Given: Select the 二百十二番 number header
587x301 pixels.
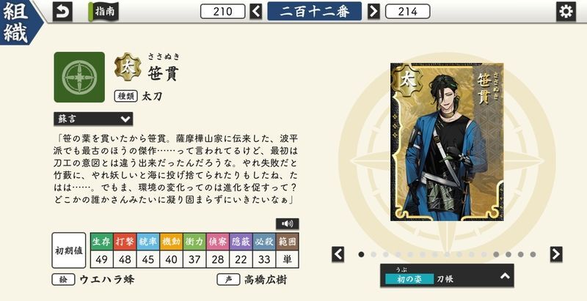Looking at the screenshot, I should tap(315, 11).
